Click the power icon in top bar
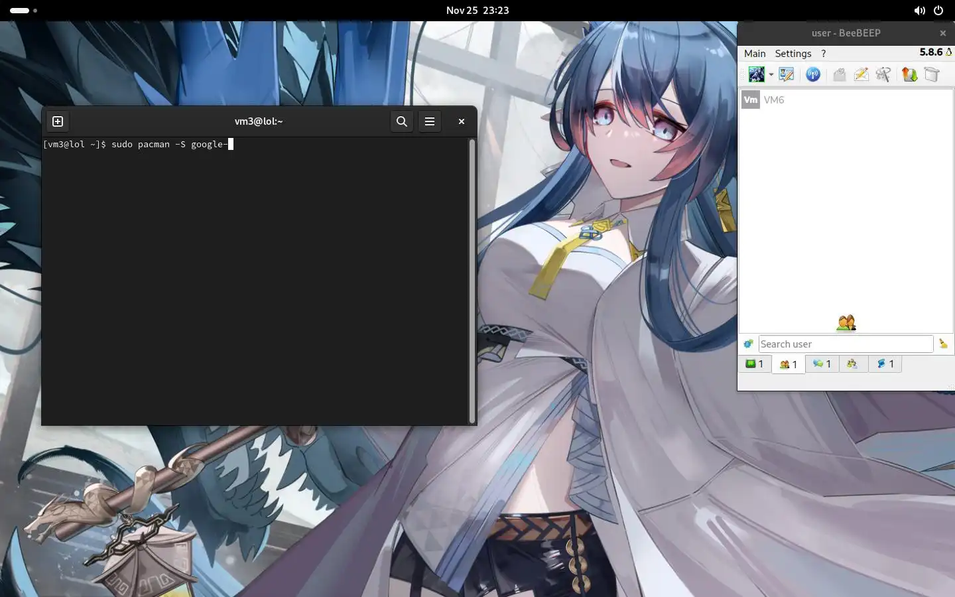The image size is (955, 597). tap(938, 11)
